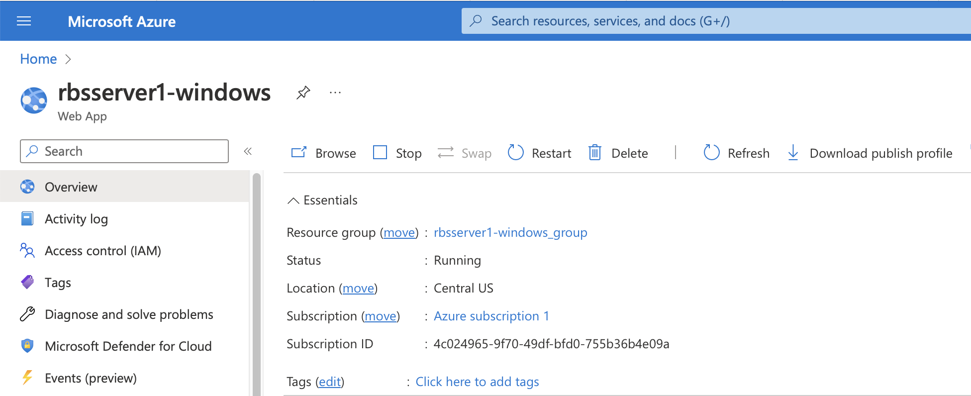Image resolution: width=971 pixels, height=396 pixels.
Task: Restart the web app
Action: [539, 153]
